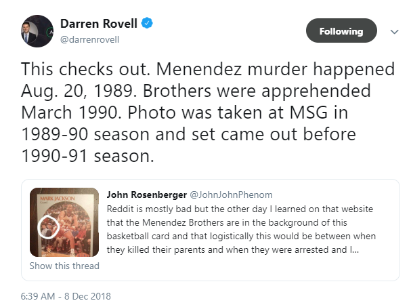Open the 6:39 AM - 8 Dec 2018 timestamp
Screen dimensions: 411x307
(66, 296)
